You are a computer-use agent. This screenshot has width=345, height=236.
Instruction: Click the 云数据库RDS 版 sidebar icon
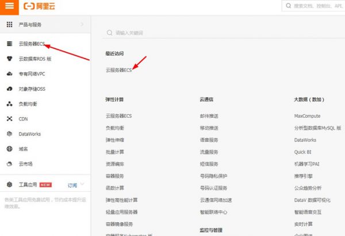coord(9,59)
